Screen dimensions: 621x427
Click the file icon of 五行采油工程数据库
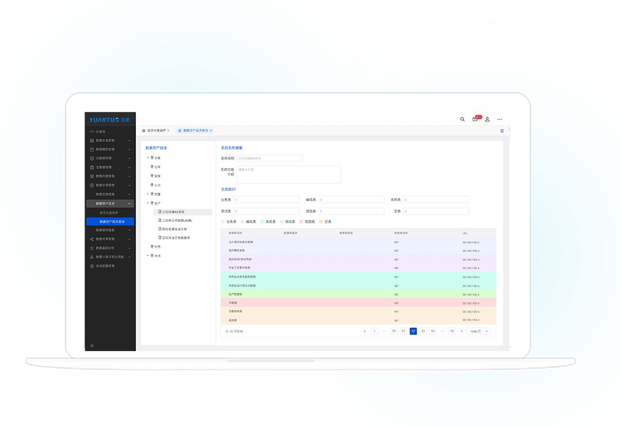click(160, 237)
